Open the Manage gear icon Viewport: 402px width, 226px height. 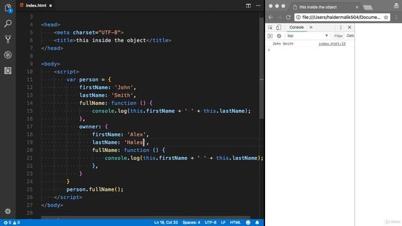[x=8, y=211]
